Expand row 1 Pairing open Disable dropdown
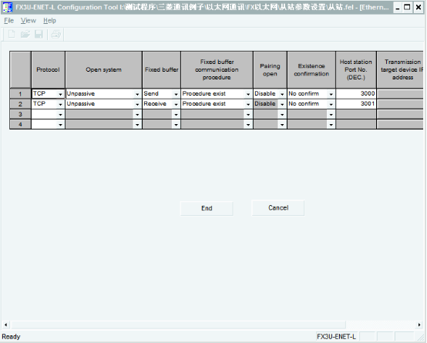Screen dimensions: 427x343 [282, 94]
